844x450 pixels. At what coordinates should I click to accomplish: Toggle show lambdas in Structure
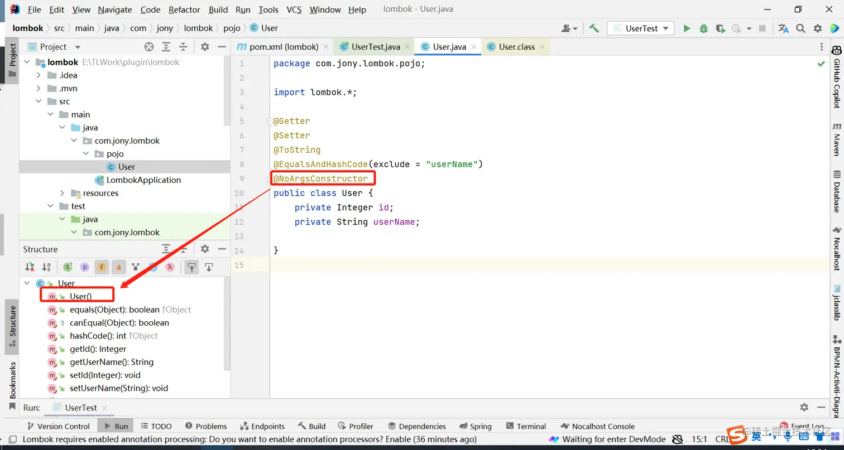pos(170,267)
